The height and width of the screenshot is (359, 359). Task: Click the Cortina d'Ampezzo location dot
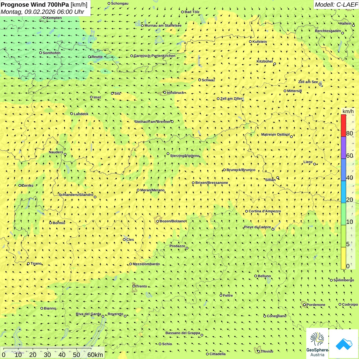[x=246, y=211]
